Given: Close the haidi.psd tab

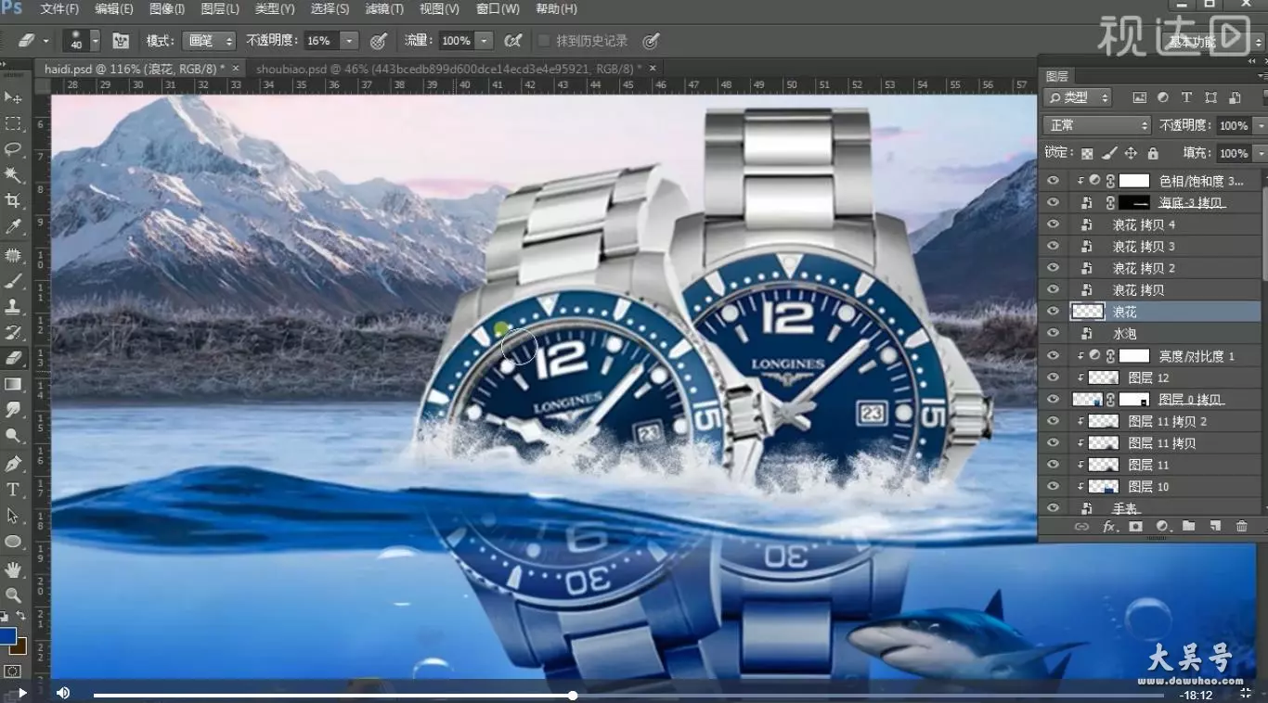Looking at the screenshot, I should pyautogui.click(x=236, y=69).
